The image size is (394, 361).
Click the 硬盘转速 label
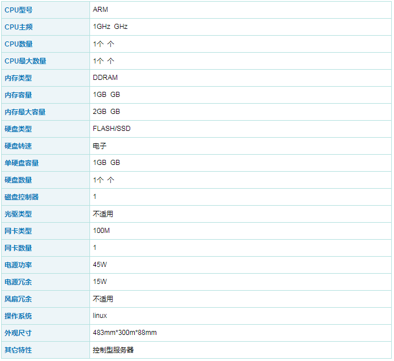click(x=18, y=146)
